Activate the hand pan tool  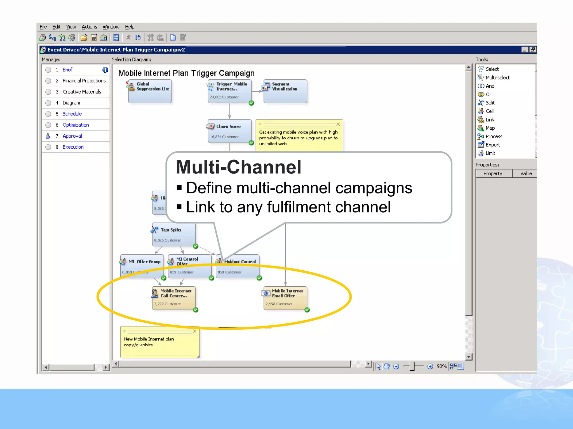[x=386, y=366]
